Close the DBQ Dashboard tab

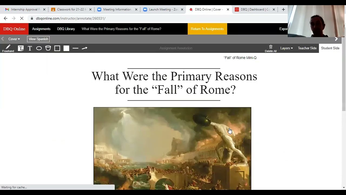274,9
